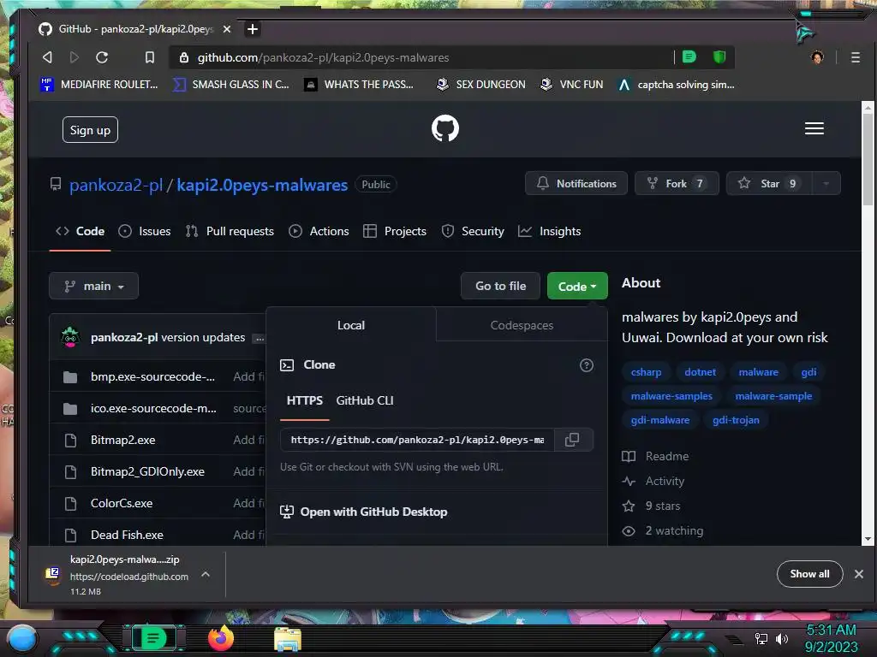Open the bmp.exe-sourcecode folder
Viewport: 877px width, 657px height.
[152, 376]
